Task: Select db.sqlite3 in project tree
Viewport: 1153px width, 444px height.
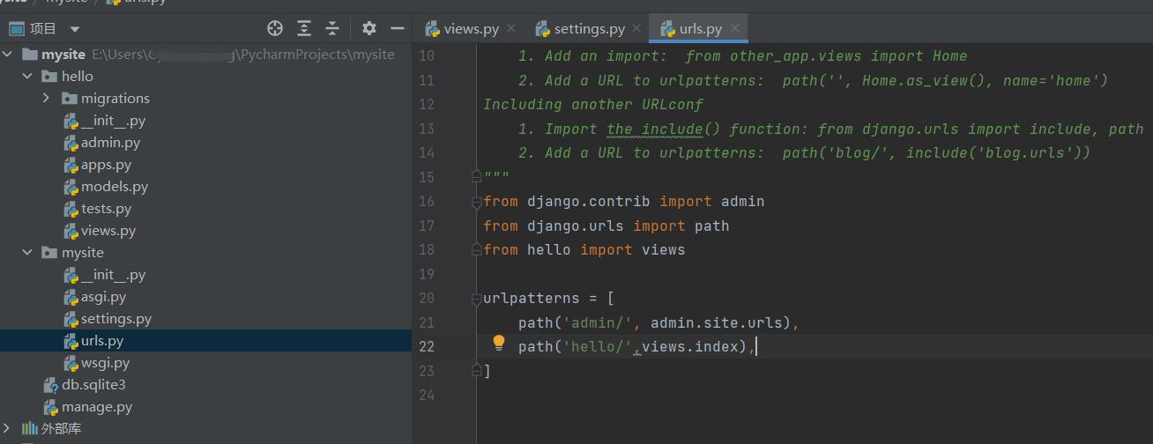Action: (93, 385)
